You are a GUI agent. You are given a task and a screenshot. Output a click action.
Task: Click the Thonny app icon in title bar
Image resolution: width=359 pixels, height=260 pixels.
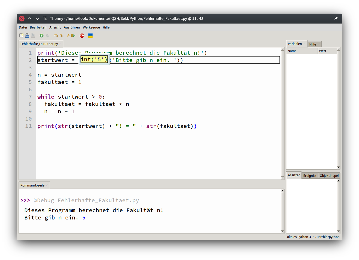coord(45,19)
